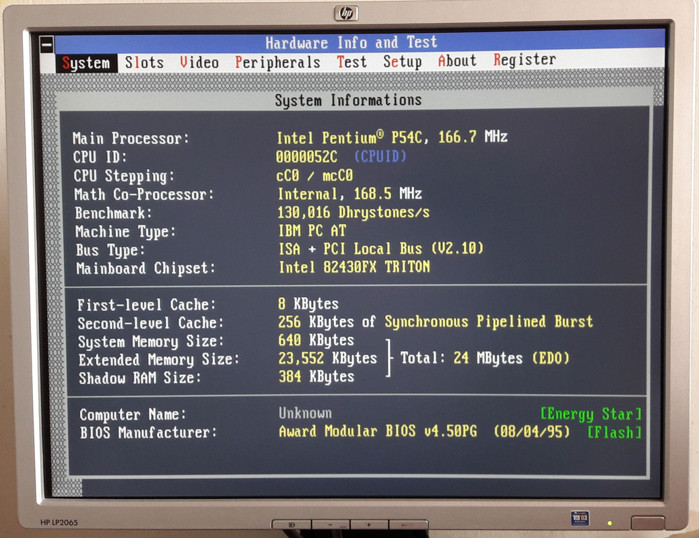This screenshot has height=538, width=699.
Task: Click the 'Benchmark:' label
Action: pyautogui.click(x=114, y=213)
